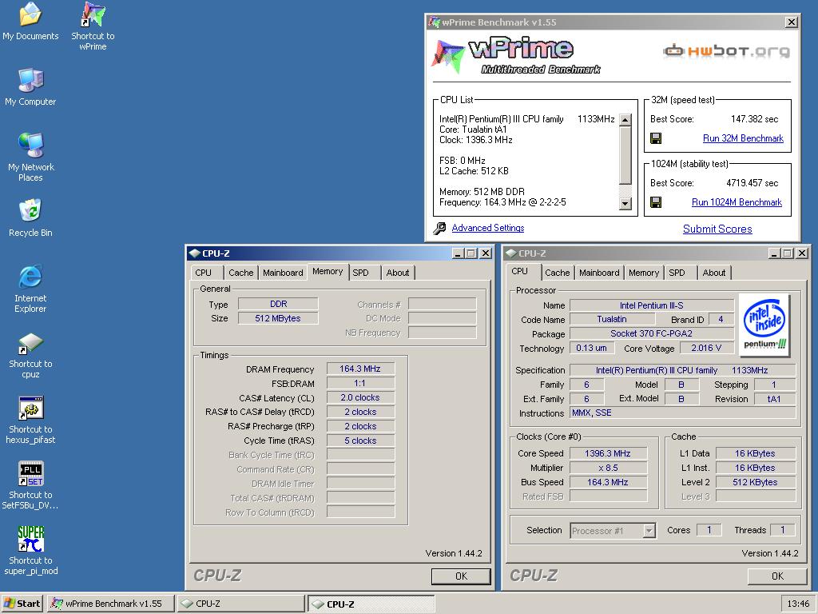Click the DRAM Frequency 164.3 MHz field
This screenshot has height=614, width=818.
coord(360,369)
